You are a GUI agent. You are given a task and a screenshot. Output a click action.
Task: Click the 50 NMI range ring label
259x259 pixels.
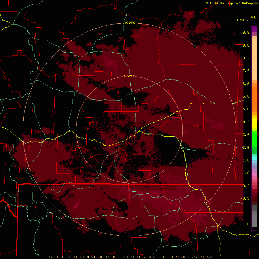129,76
